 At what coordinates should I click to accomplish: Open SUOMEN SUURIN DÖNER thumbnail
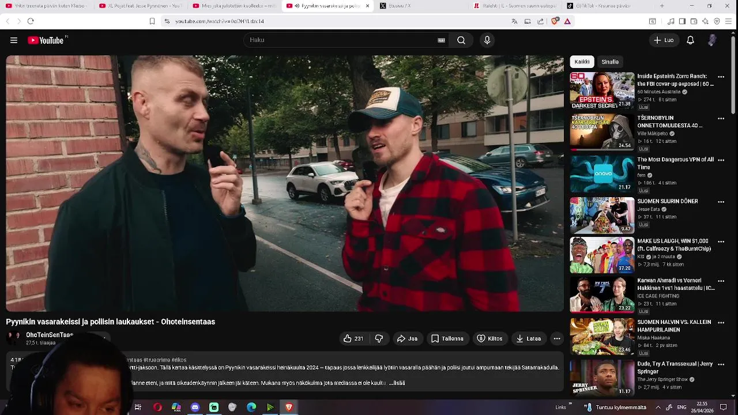click(602, 216)
